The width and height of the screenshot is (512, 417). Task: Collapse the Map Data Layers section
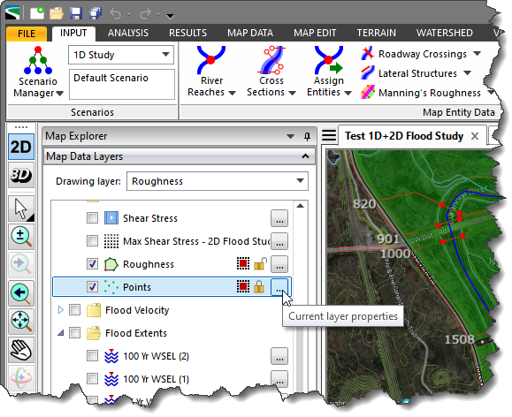point(306,156)
